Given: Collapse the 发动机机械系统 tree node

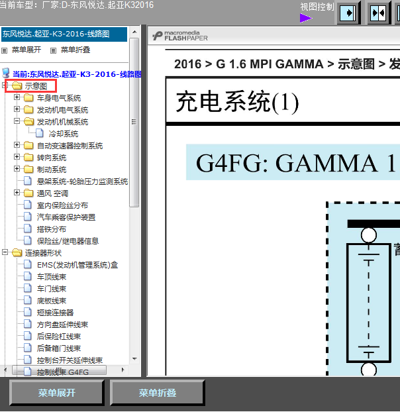Looking at the screenshot, I should (x=17, y=121).
